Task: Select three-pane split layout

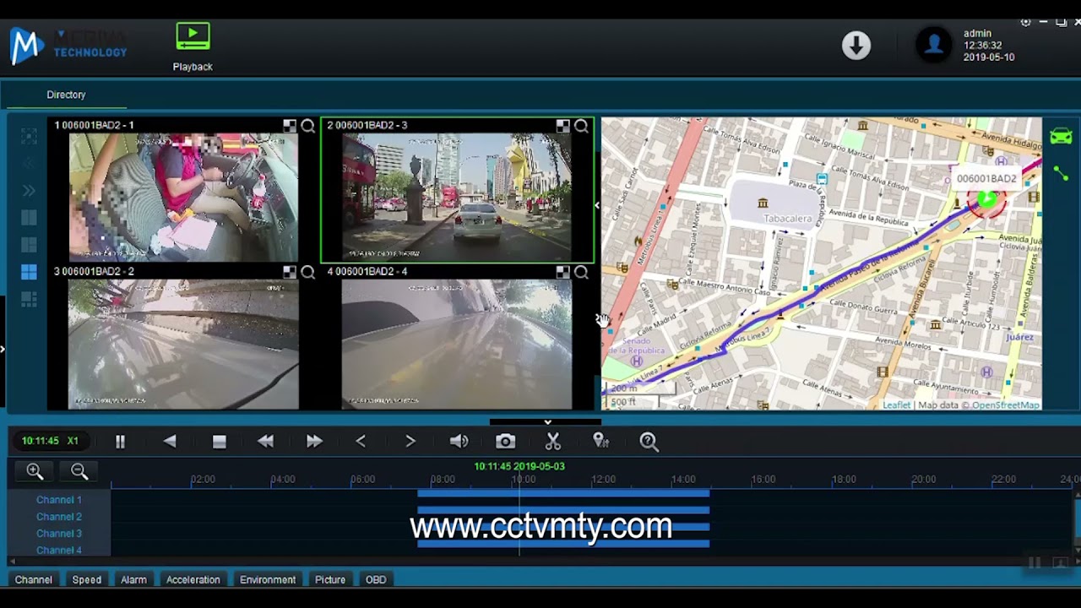Action: pos(29,245)
